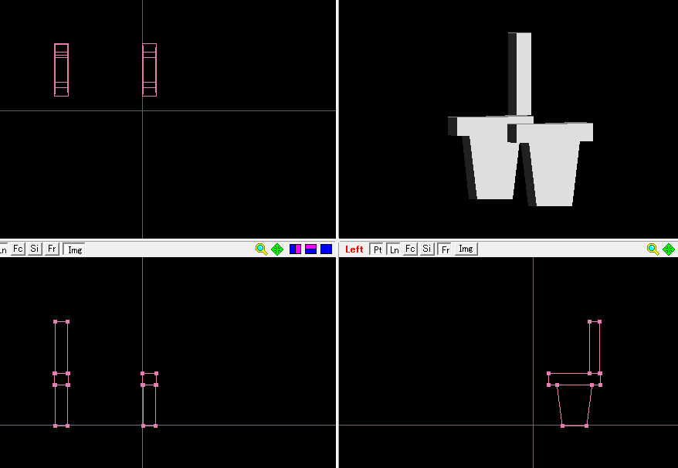Open the red Left view selector label
This screenshot has height=468, width=678.
coord(354,249)
